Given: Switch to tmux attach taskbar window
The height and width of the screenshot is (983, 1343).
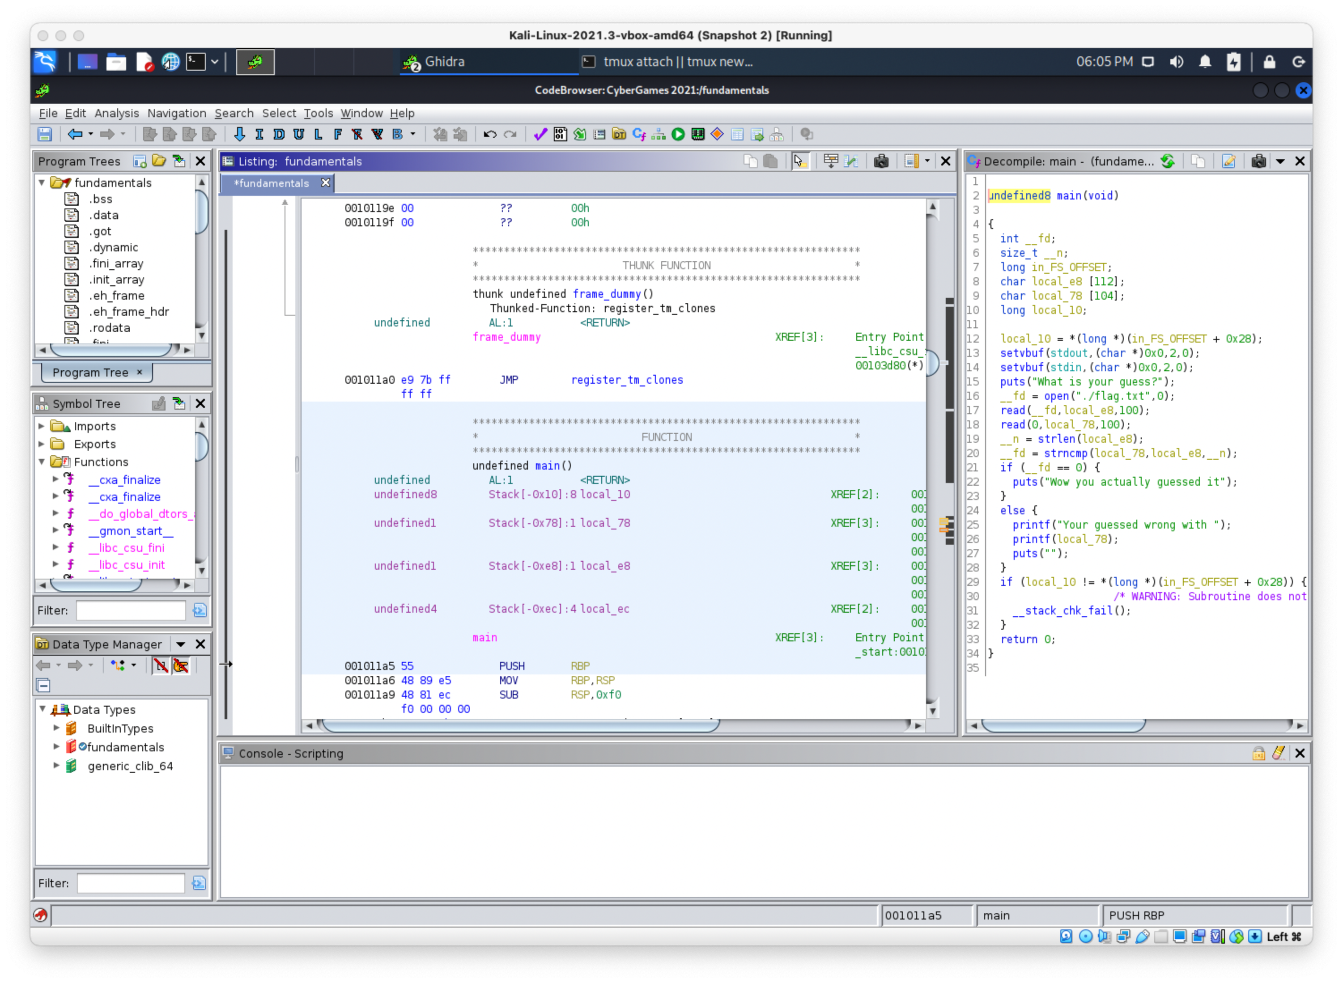Looking at the screenshot, I should [668, 62].
